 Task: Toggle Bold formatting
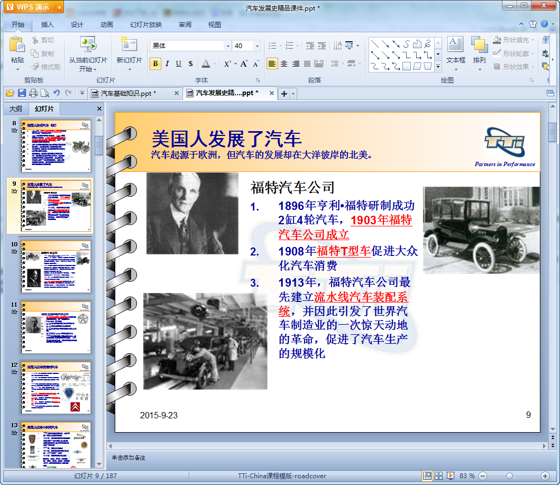tap(155, 64)
